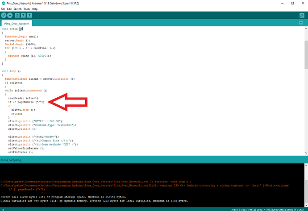Viewport: 308px width, 211px height.
Task: Open the Help menu
Action: click(x=34, y=9)
